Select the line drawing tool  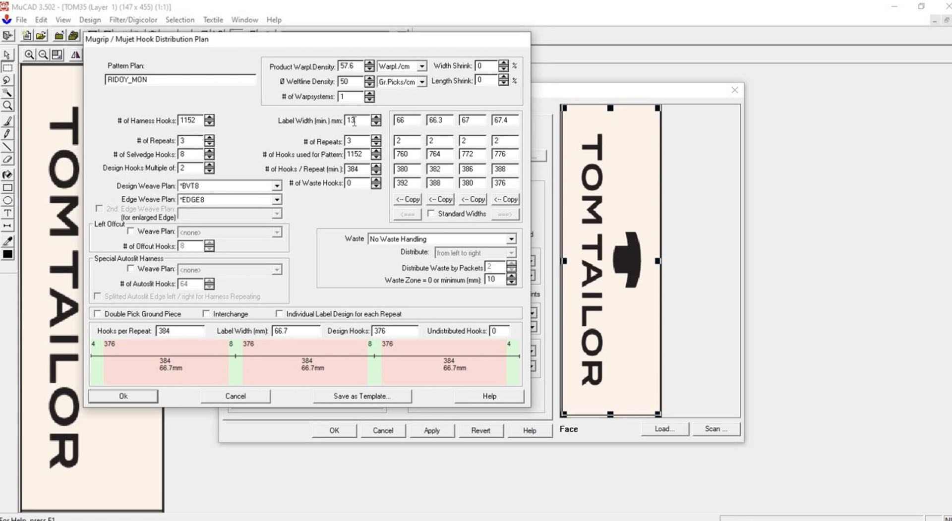7,147
